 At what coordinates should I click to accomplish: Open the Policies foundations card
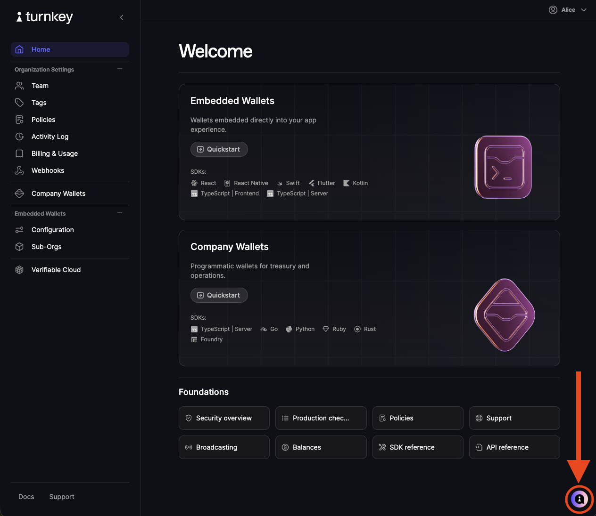click(418, 418)
